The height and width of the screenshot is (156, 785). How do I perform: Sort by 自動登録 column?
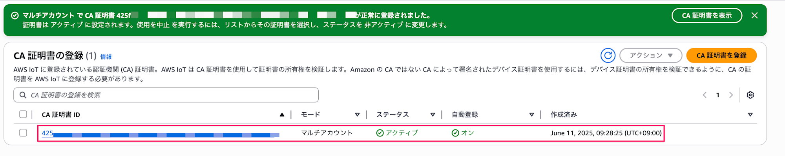(531, 115)
